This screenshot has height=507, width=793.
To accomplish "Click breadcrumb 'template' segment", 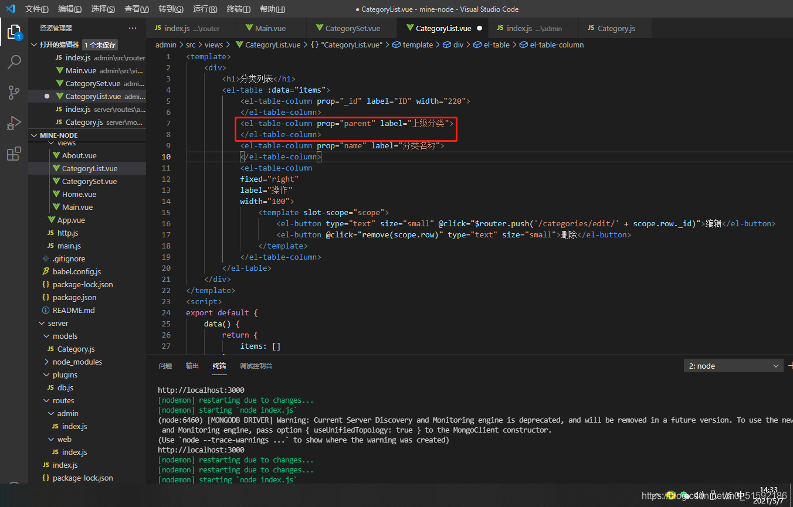I will [418, 45].
